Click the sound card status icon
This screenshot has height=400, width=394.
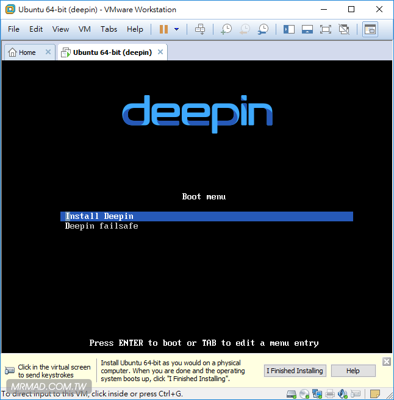(x=342, y=393)
